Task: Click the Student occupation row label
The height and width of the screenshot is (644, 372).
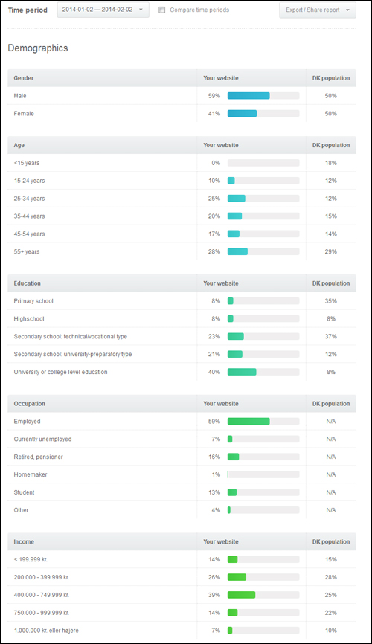Action: tap(25, 492)
